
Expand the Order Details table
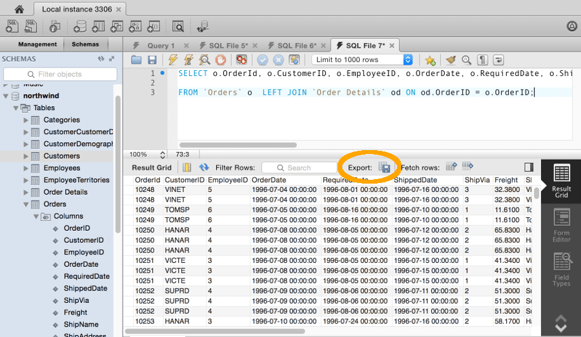point(26,193)
